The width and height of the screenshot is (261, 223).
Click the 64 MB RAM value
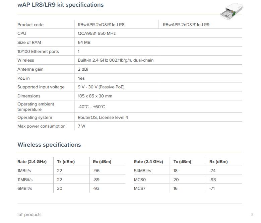point(84,43)
